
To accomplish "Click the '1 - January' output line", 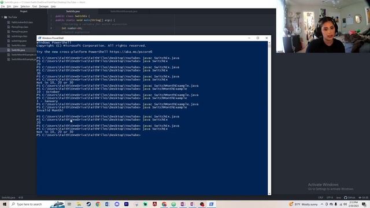I will (47, 101).
